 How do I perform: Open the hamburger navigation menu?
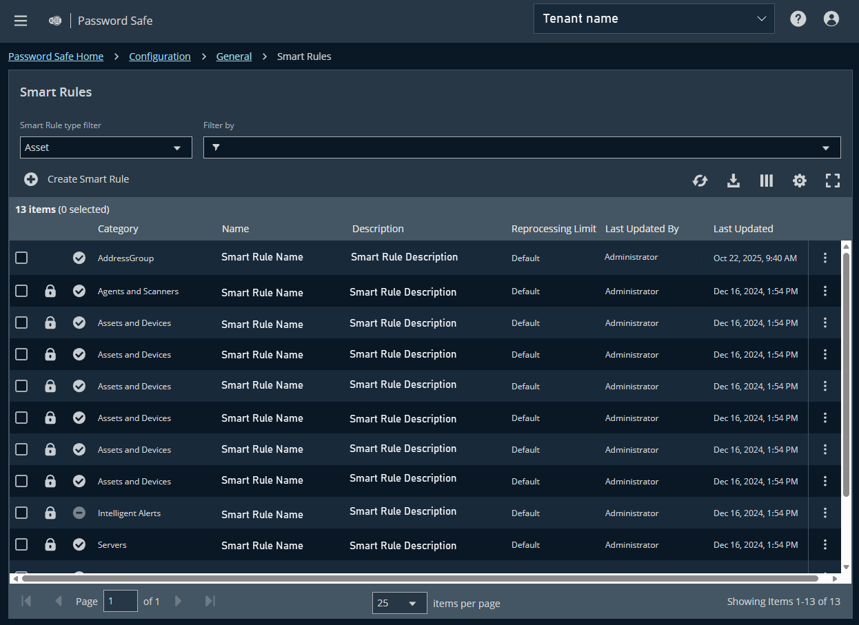(x=21, y=21)
